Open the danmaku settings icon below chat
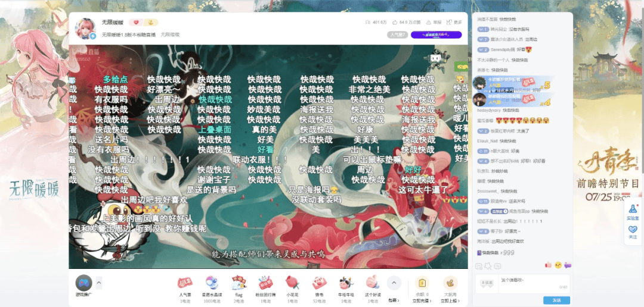 tap(478, 266)
